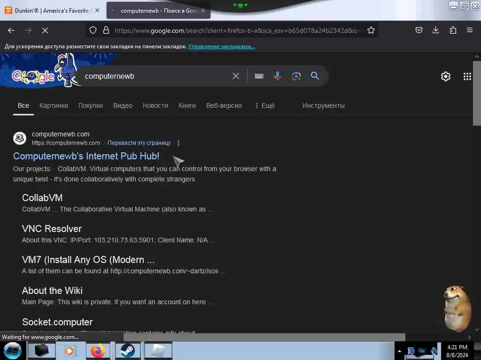Switch to Книги books results
Image resolution: width=481 pixels, height=360 pixels.
pyautogui.click(x=187, y=105)
